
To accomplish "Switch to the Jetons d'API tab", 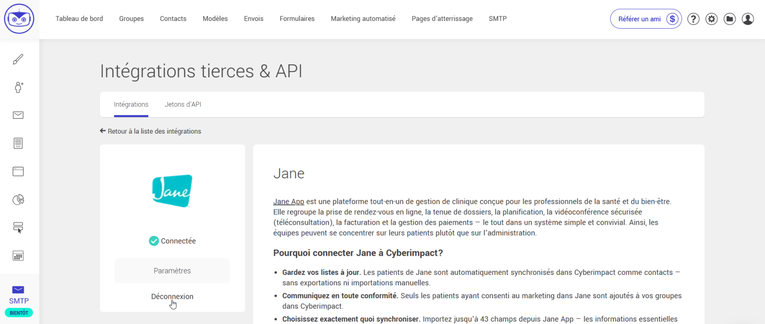I will pos(183,105).
